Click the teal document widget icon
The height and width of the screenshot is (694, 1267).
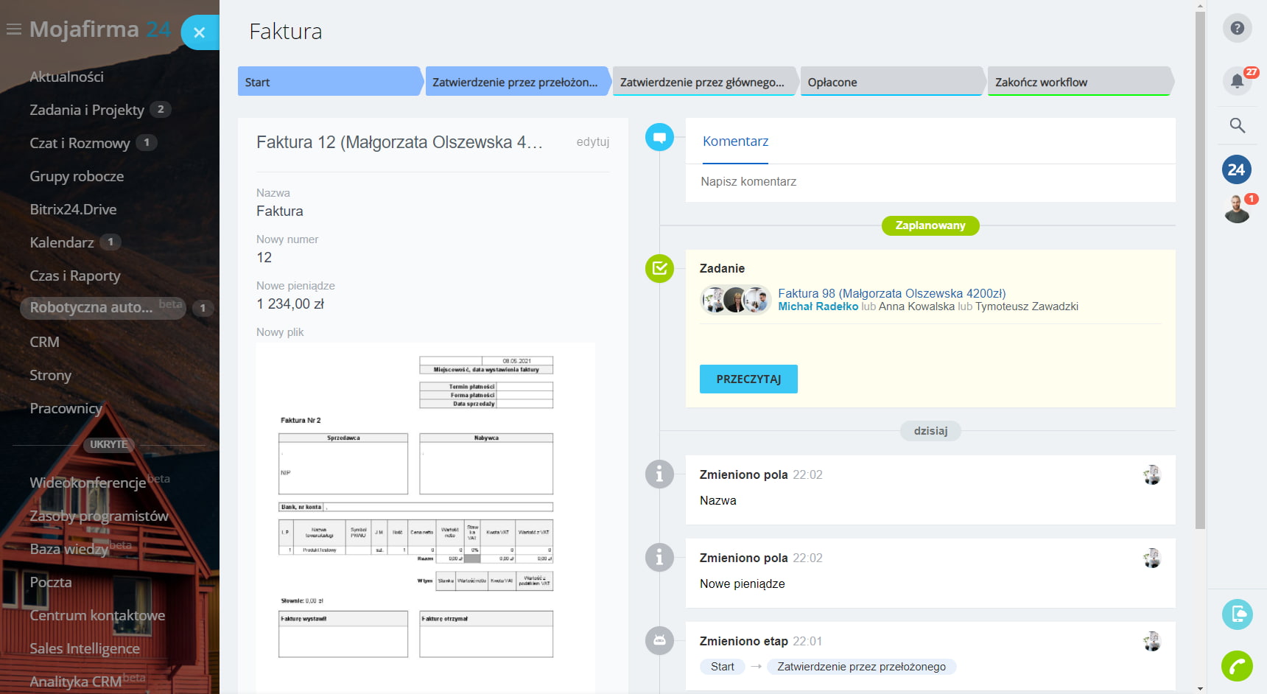pyautogui.click(x=1237, y=614)
